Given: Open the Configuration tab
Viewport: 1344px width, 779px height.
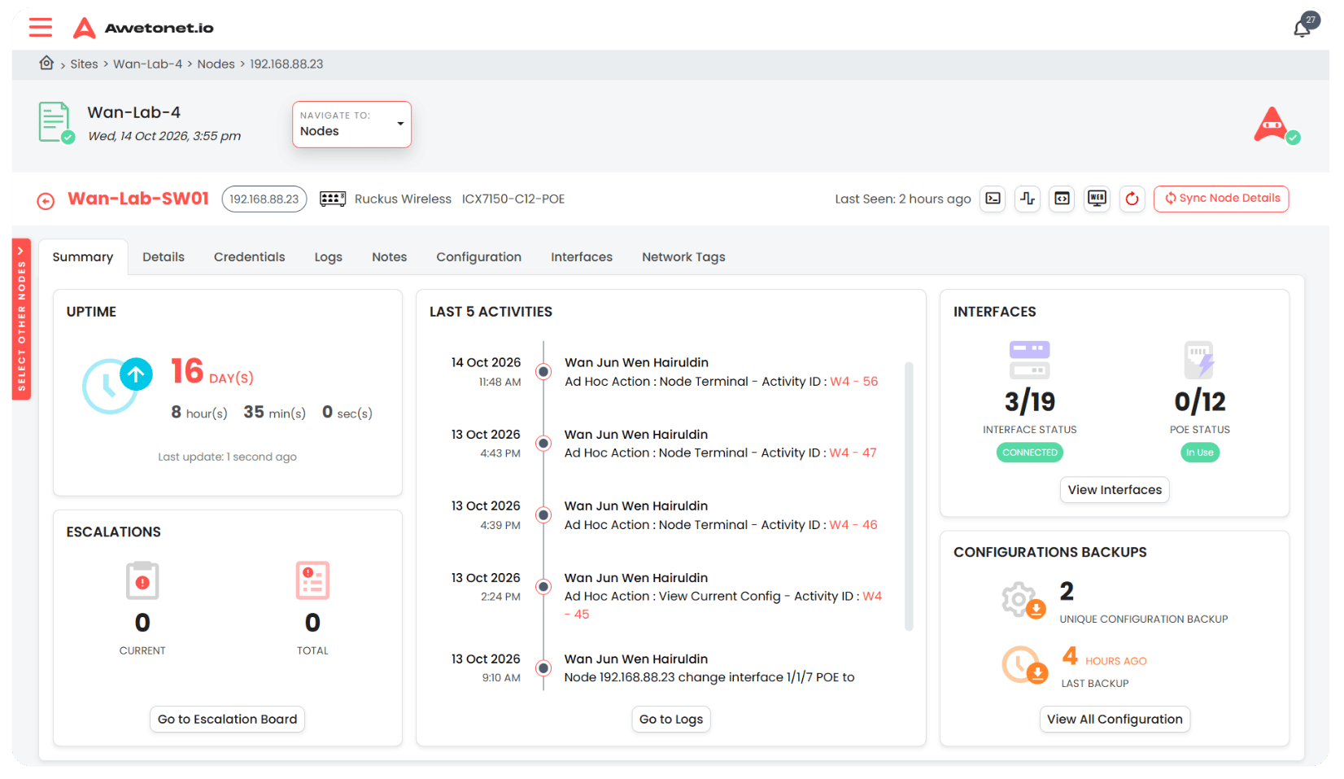Looking at the screenshot, I should click(x=478, y=257).
